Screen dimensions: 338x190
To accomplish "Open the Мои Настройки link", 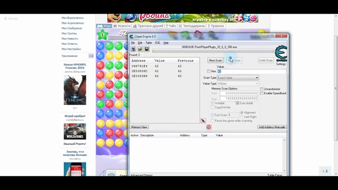I will [71, 49].
